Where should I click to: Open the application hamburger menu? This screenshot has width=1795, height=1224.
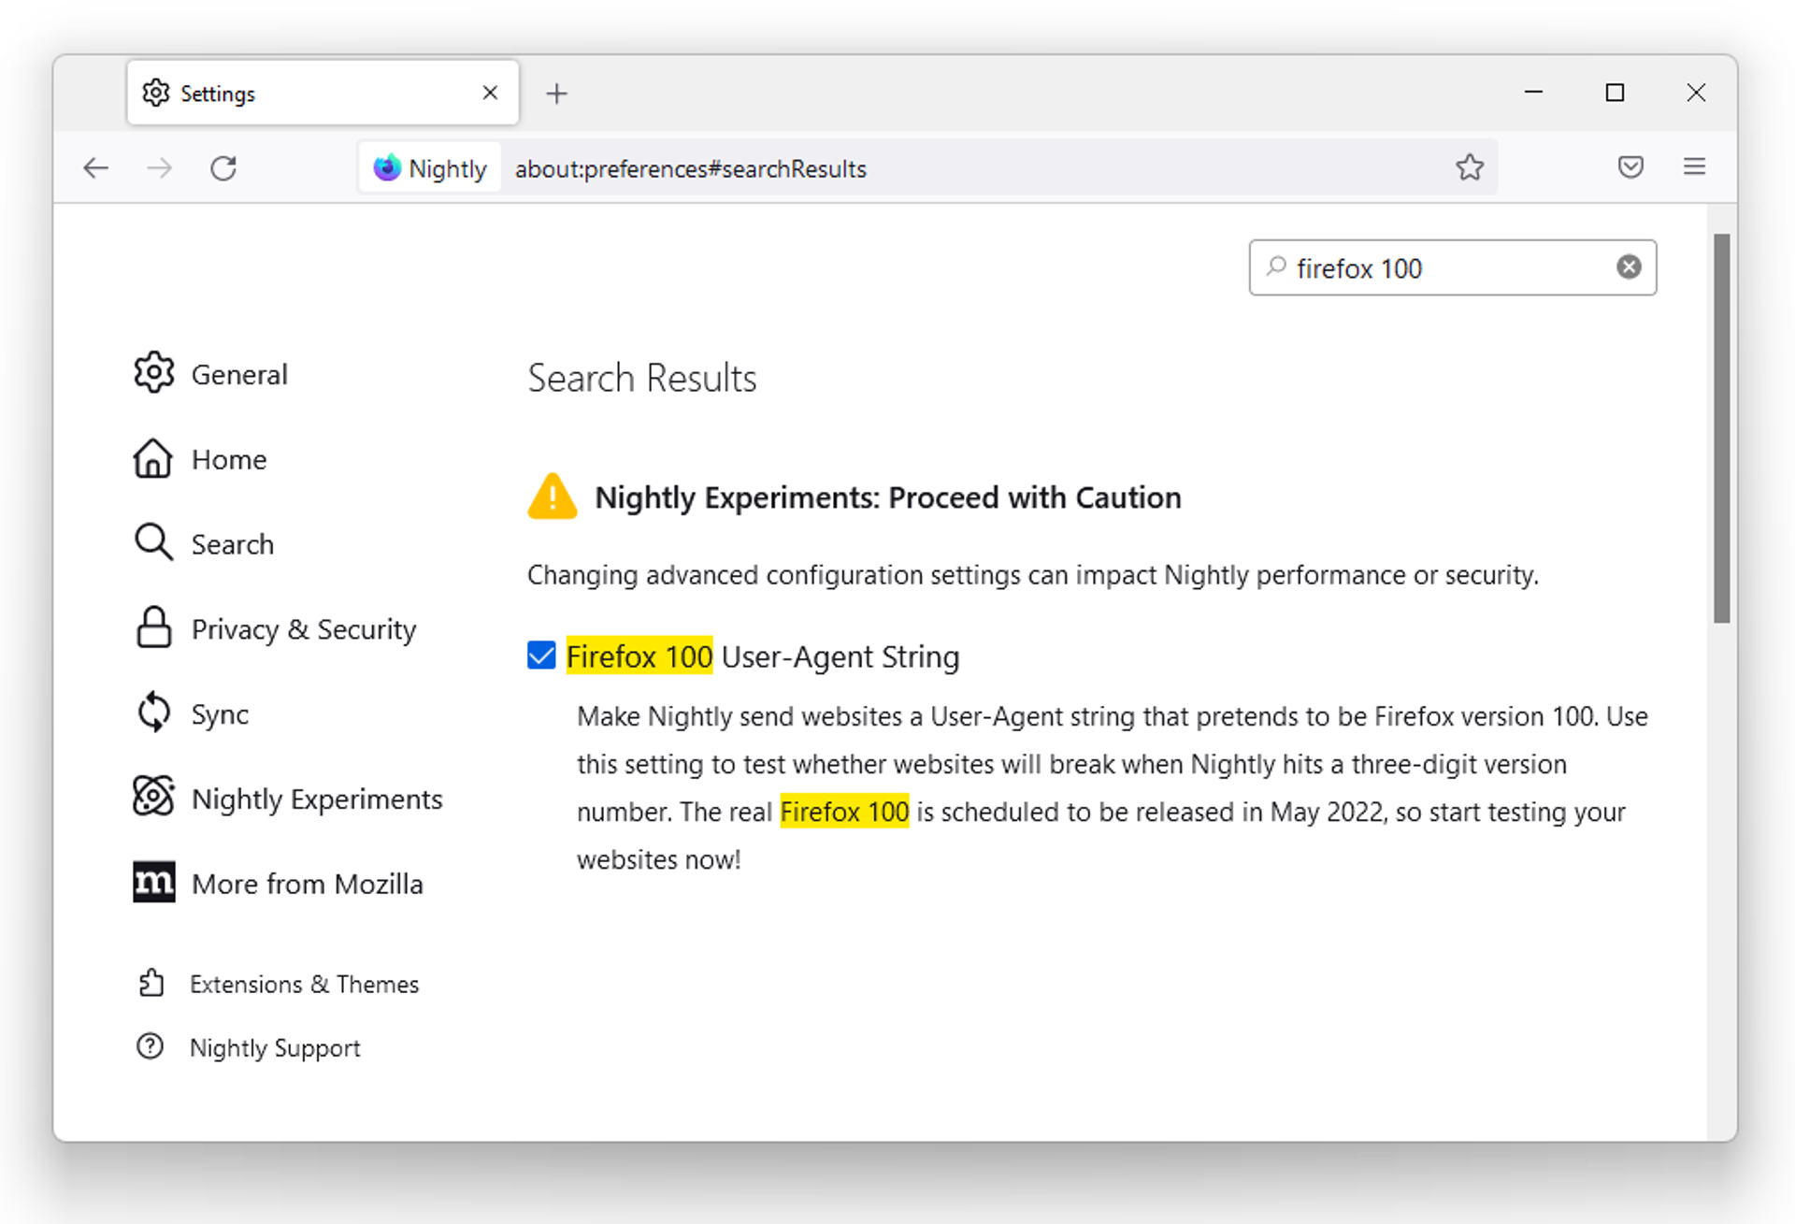(1694, 167)
